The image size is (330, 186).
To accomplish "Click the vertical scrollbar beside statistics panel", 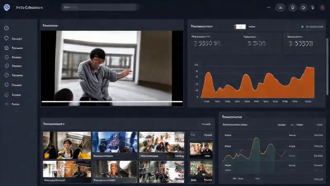I will point(327,67).
